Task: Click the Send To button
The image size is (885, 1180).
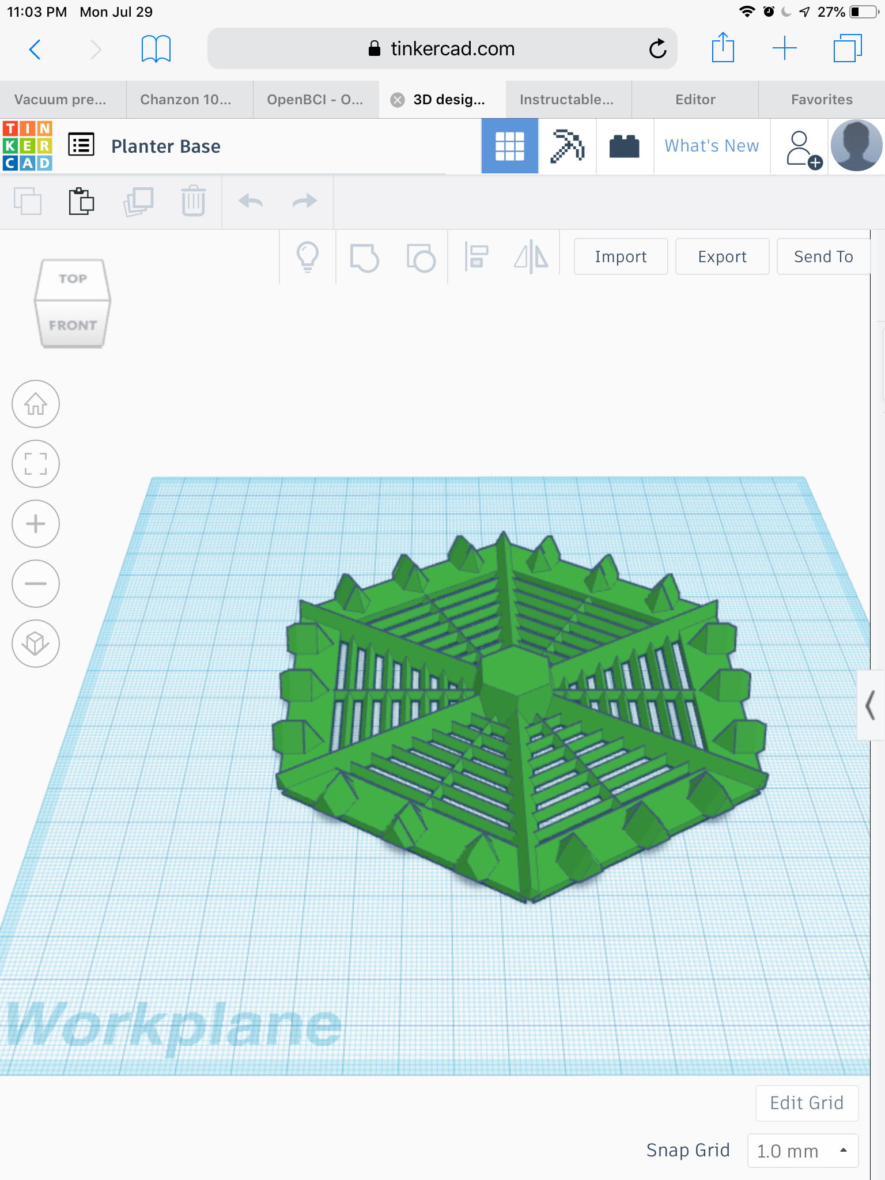Action: pyautogui.click(x=823, y=256)
